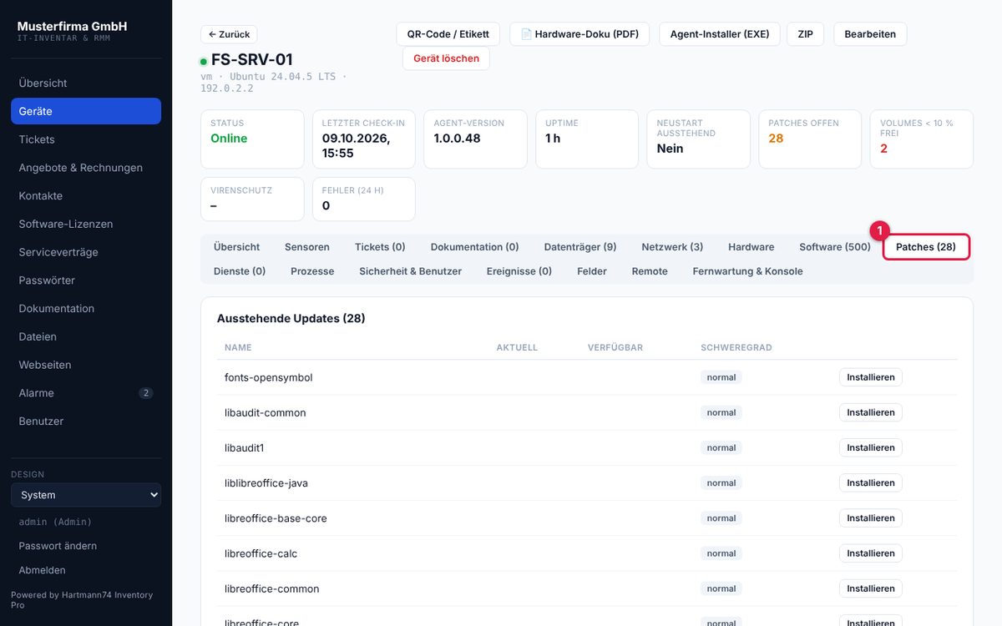This screenshot has width=1002, height=626.
Task: Go to Webseiten in the sidebar
Action: pos(86,365)
